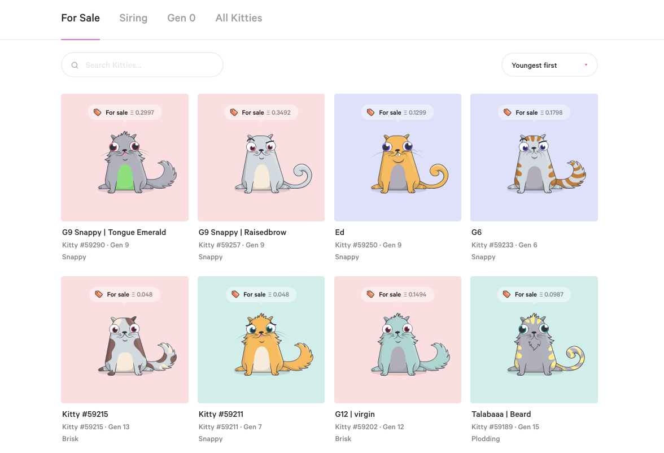Click text Kitty #59189 · Gen 15
This screenshot has width=664, height=453.
(505, 426)
